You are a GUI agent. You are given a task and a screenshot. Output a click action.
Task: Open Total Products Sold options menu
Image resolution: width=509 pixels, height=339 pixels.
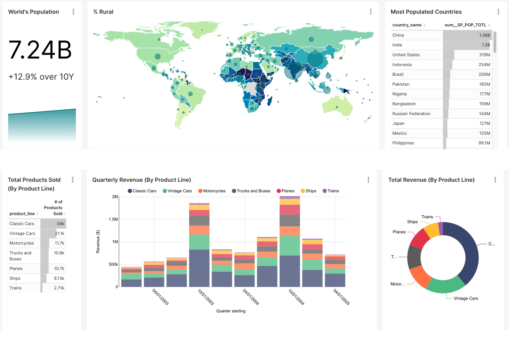(73, 180)
